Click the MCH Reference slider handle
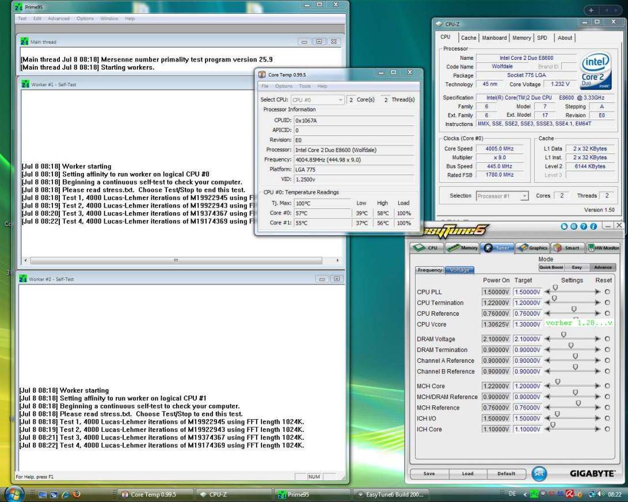This screenshot has height=502, width=628. [x=578, y=403]
